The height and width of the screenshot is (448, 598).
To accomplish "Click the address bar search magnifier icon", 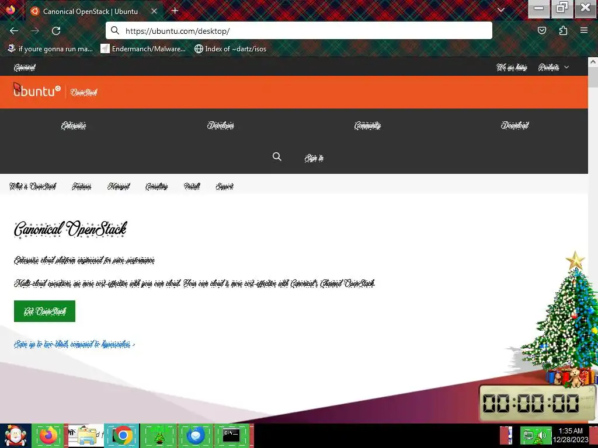I will [115, 30].
